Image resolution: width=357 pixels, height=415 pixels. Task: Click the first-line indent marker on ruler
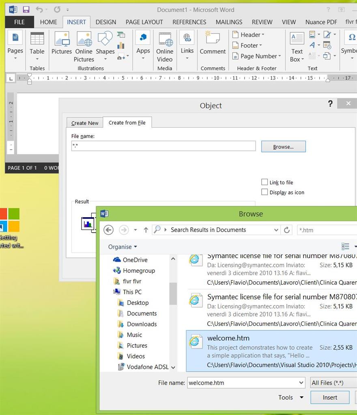[29, 76]
